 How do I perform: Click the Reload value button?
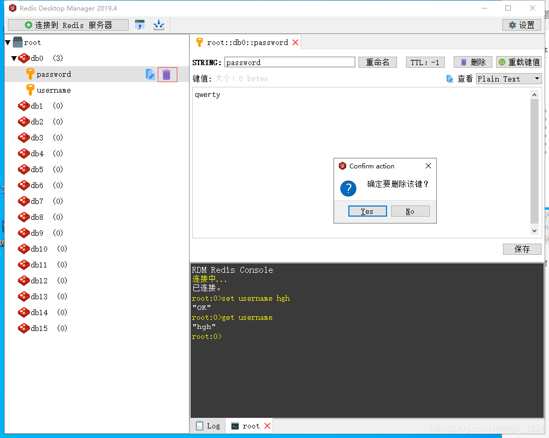click(519, 62)
